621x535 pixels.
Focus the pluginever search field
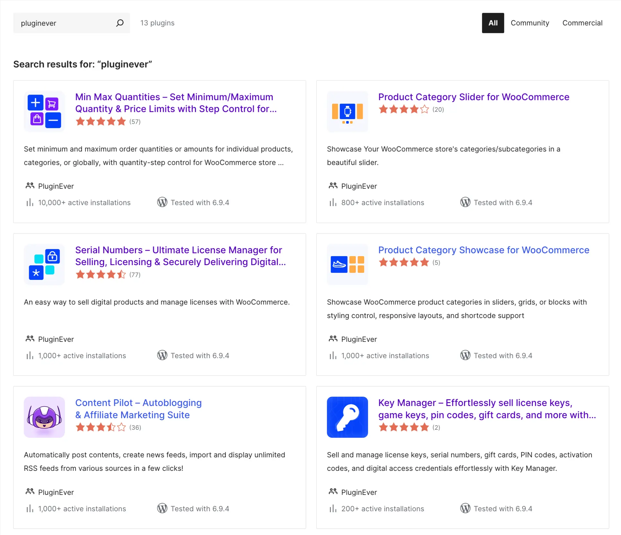point(64,23)
